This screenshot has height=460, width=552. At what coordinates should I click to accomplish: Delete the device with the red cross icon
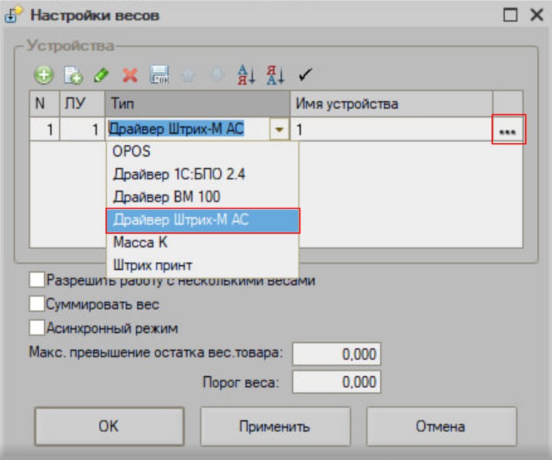[x=130, y=75]
